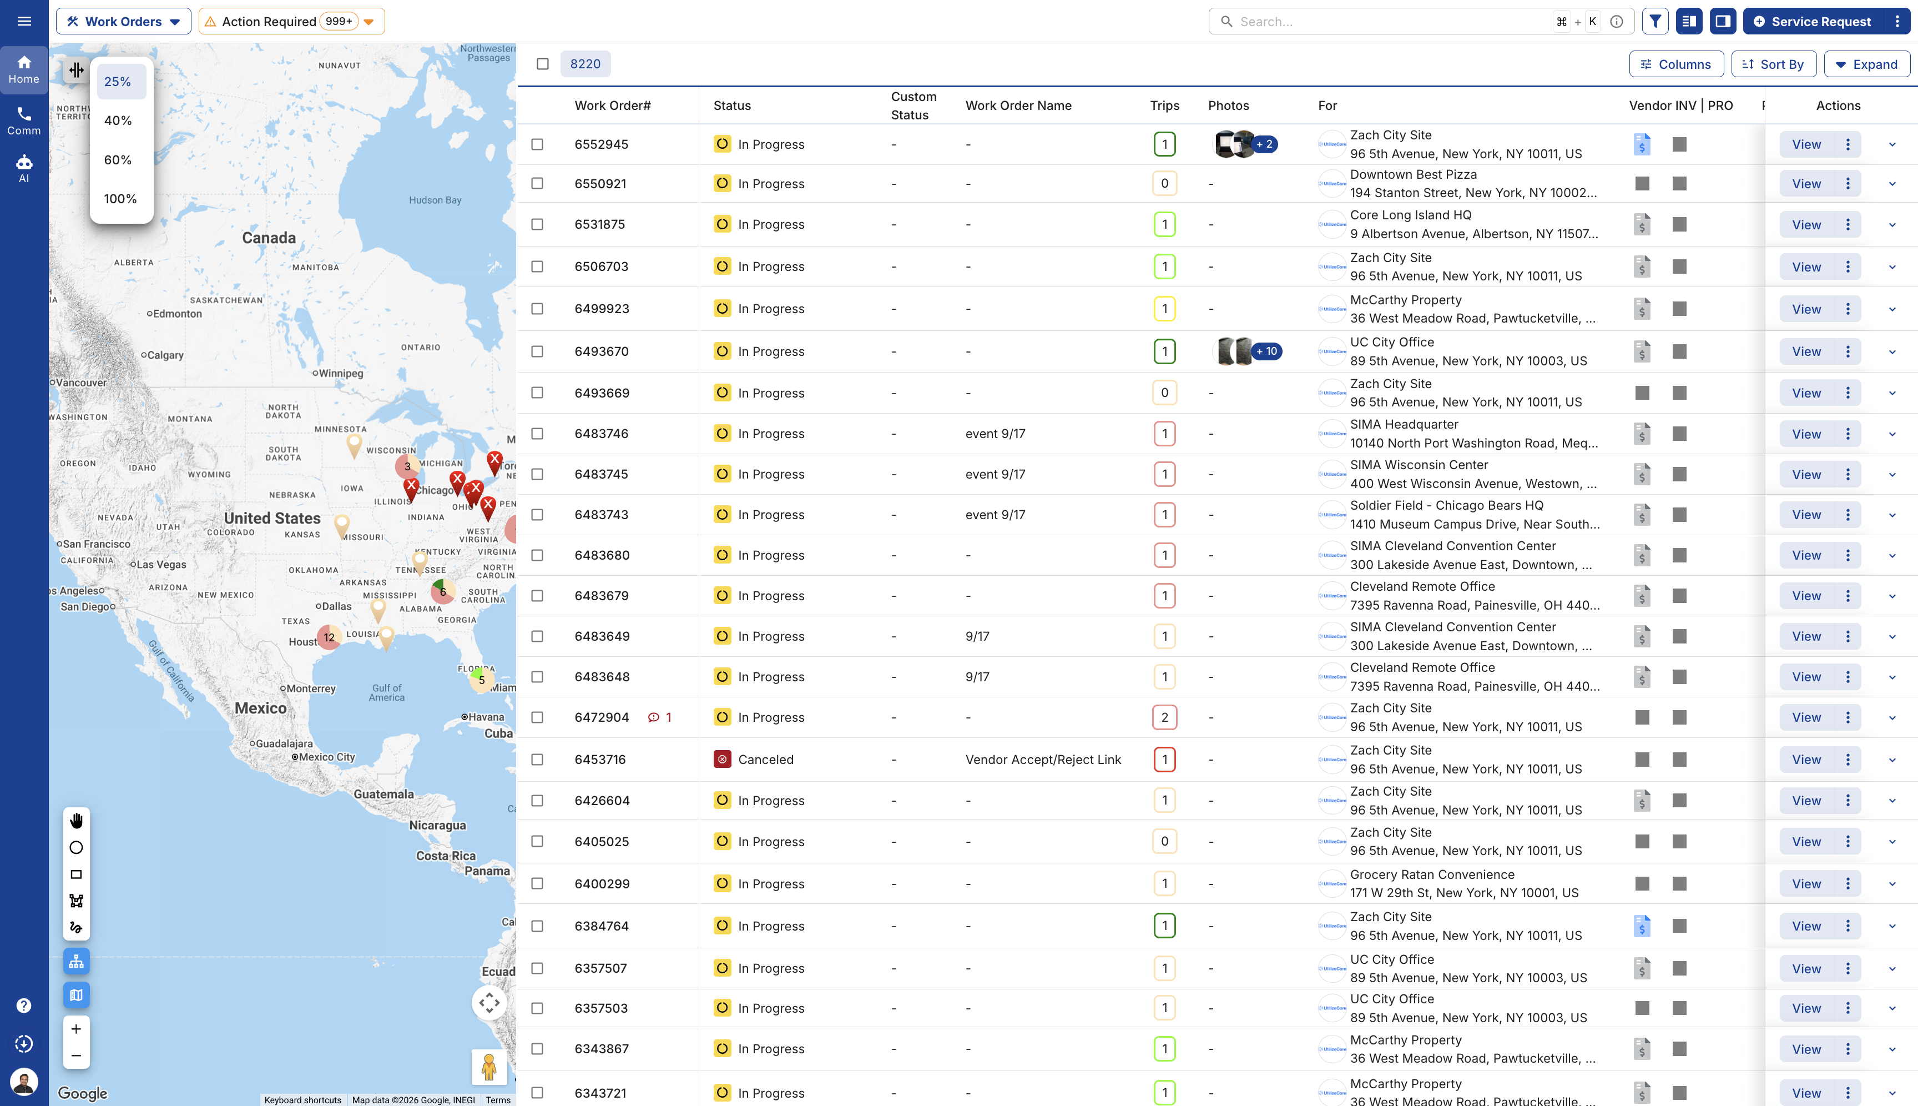Check the box for work order 6400299
This screenshot has width=1918, height=1106.
(x=537, y=883)
